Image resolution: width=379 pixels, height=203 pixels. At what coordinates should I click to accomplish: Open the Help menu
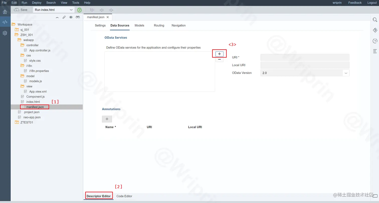coord(87,3)
